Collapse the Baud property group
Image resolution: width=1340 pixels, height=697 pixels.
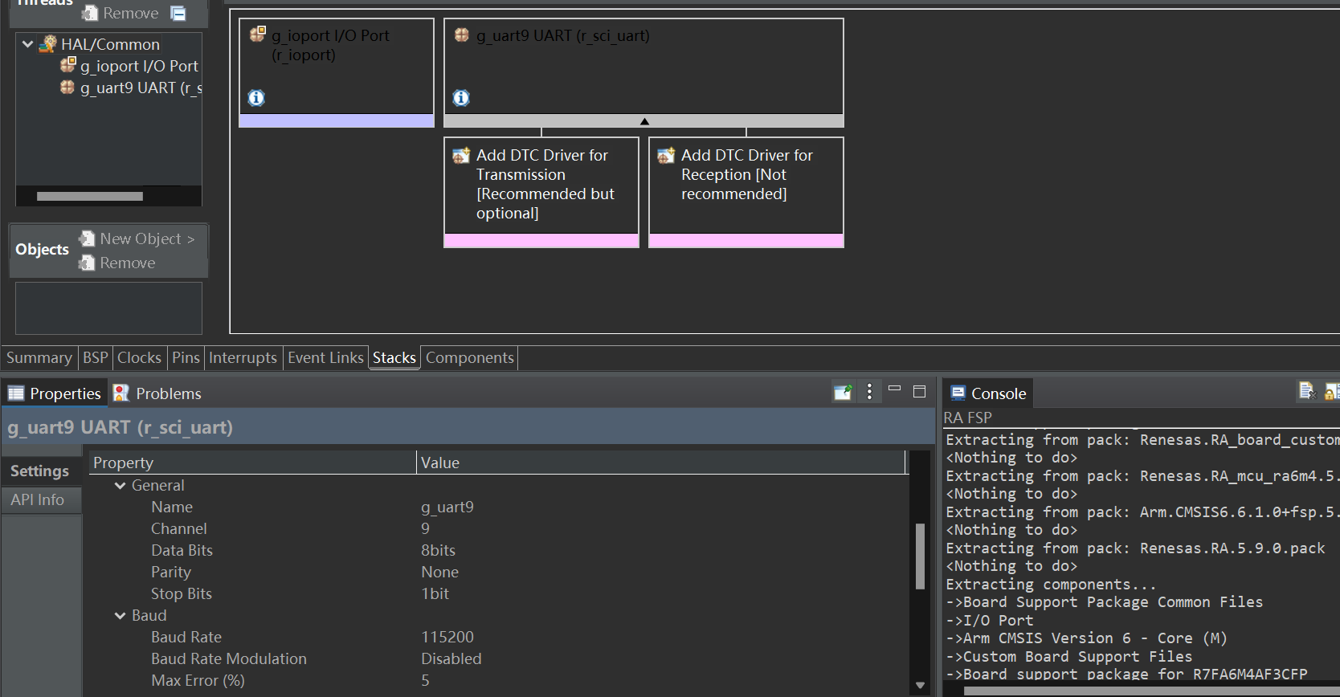(121, 615)
